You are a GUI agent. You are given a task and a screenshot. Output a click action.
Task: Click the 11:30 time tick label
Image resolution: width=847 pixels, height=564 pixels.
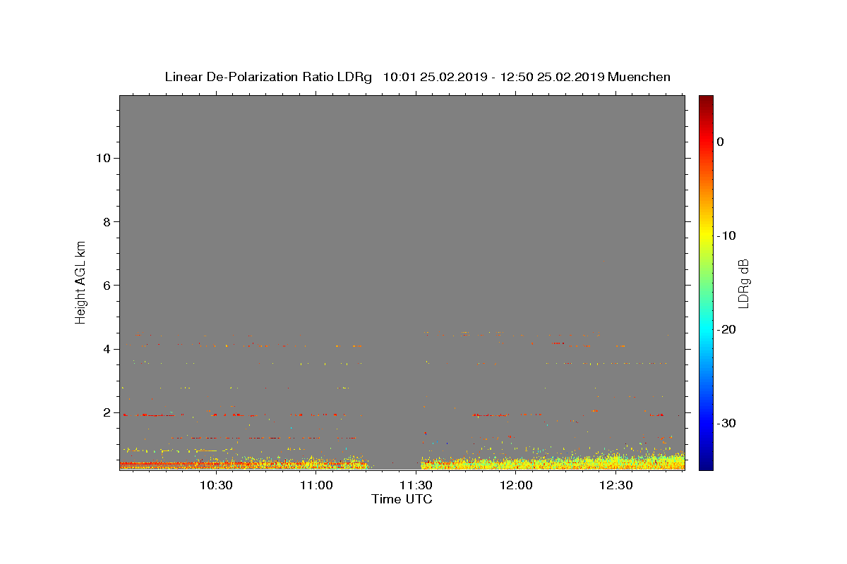coord(416,485)
